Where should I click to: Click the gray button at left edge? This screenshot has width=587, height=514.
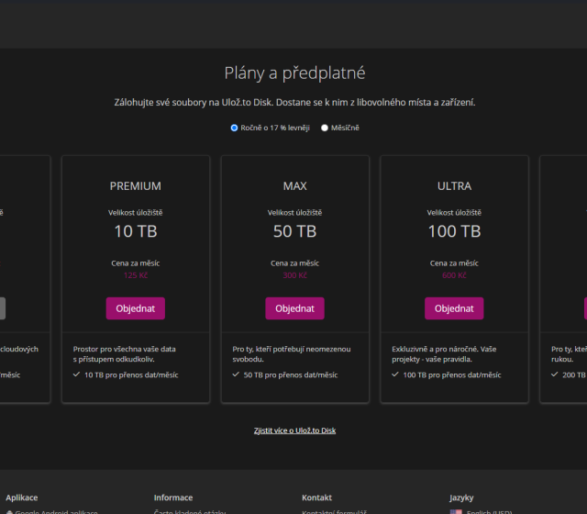click(x=3, y=308)
